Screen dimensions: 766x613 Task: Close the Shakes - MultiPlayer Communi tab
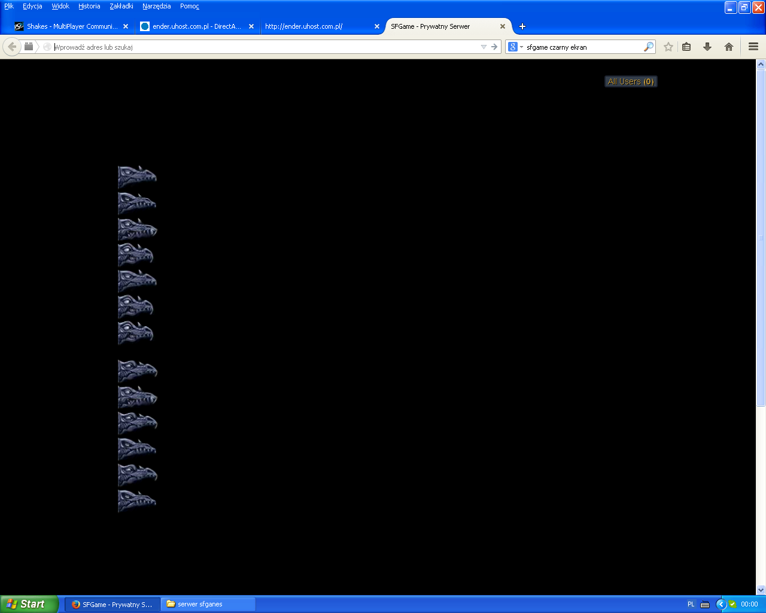[126, 26]
